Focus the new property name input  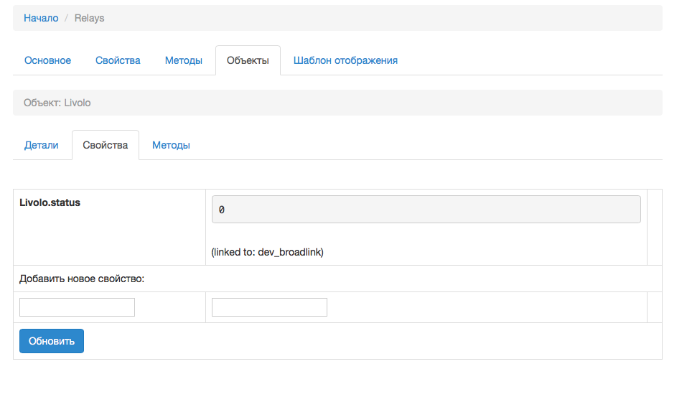click(77, 307)
